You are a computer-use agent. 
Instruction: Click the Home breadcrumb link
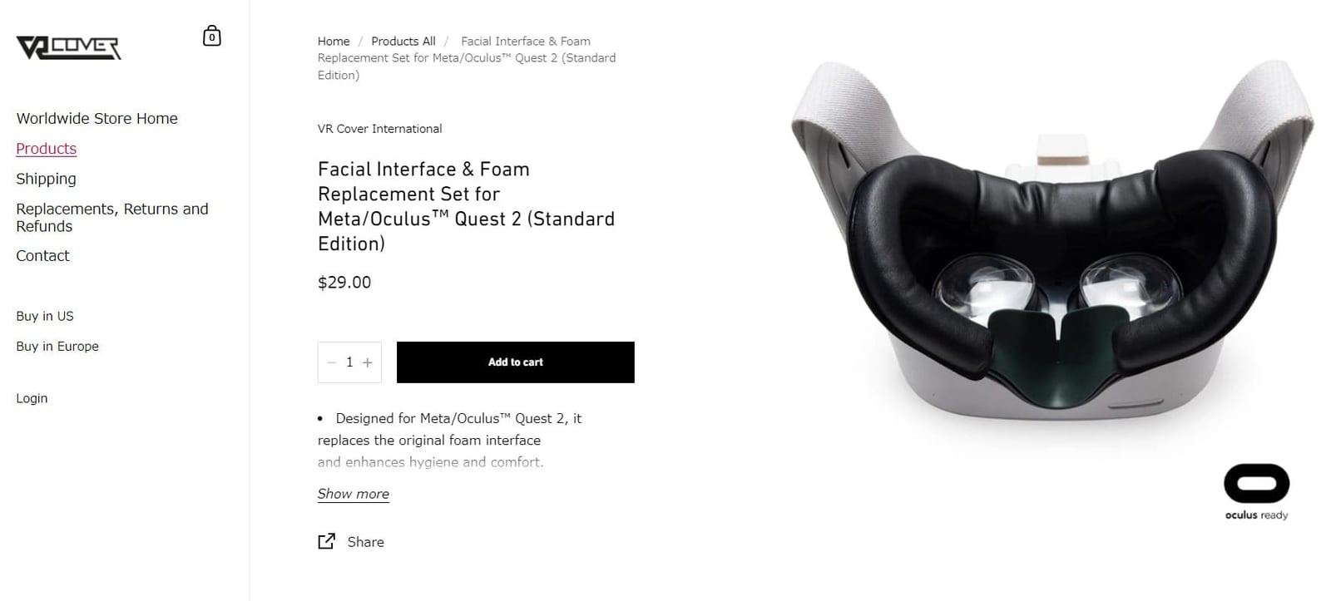pyautogui.click(x=334, y=41)
